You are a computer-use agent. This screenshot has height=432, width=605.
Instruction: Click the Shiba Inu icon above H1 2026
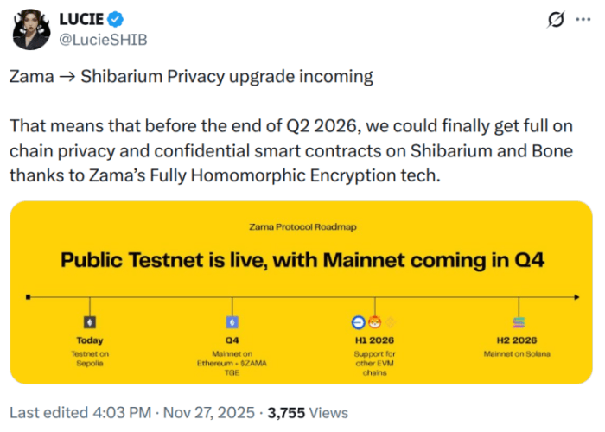pyautogui.click(x=375, y=322)
